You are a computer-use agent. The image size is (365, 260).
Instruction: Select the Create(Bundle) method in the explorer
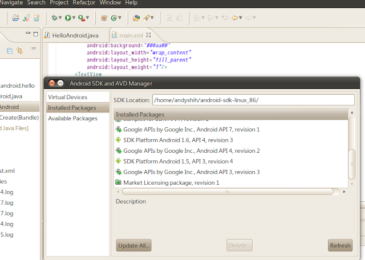[x=19, y=117]
